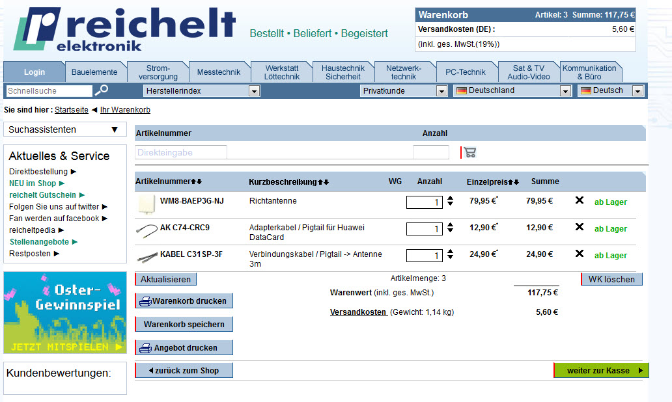This screenshot has width=672, height=402.
Task: Click weiter zur Kasse button
Action: 601,371
